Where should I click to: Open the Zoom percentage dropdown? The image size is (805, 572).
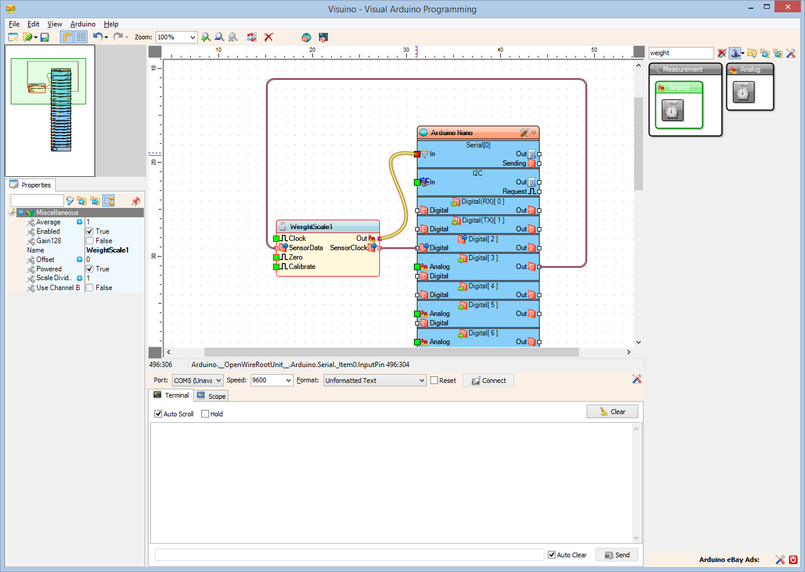point(192,37)
